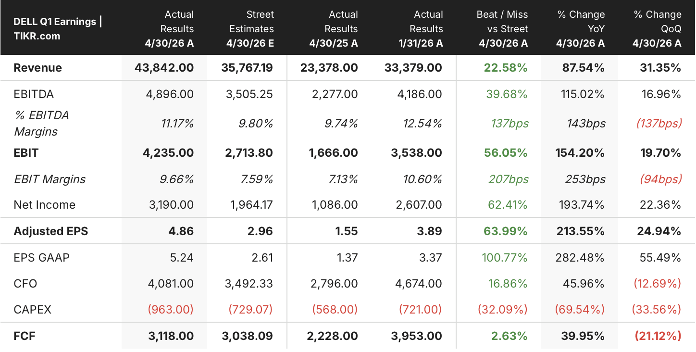Click the DELL Q1 Earnings TIKR.com header
696x352 pixels.
(x=58, y=28)
